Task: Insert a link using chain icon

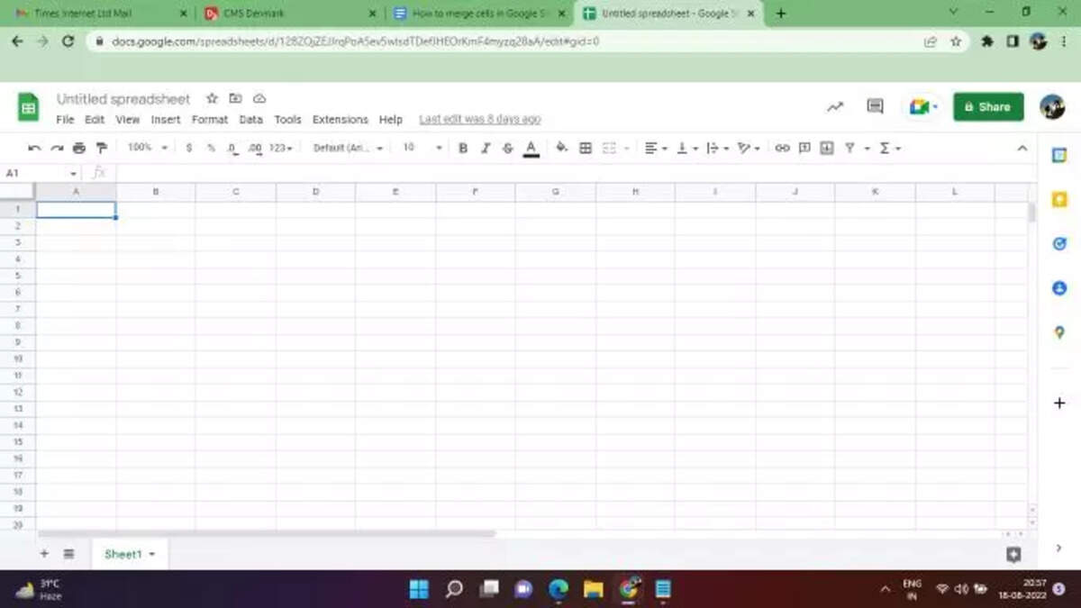Action: (782, 148)
